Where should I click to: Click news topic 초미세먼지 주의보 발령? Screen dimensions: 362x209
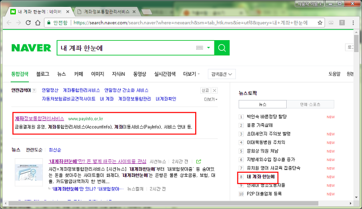pyautogui.click(x=269, y=134)
